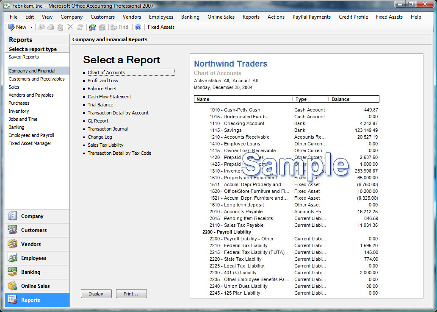The width and height of the screenshot is (437, 312).
Task: Select the GL Report
Action: [x=98, y=121]
